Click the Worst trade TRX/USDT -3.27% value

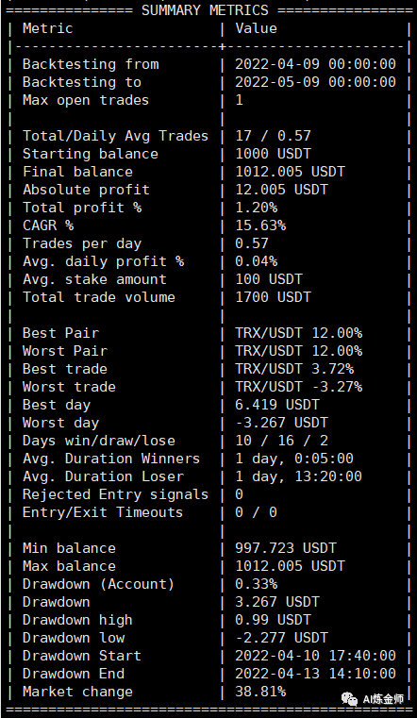[298, 387]
